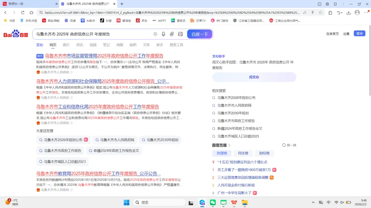This screenshot has width=371, height=208.
Task: Open hot topic 广州一中学生背影火了
Action: click(235, 193)
